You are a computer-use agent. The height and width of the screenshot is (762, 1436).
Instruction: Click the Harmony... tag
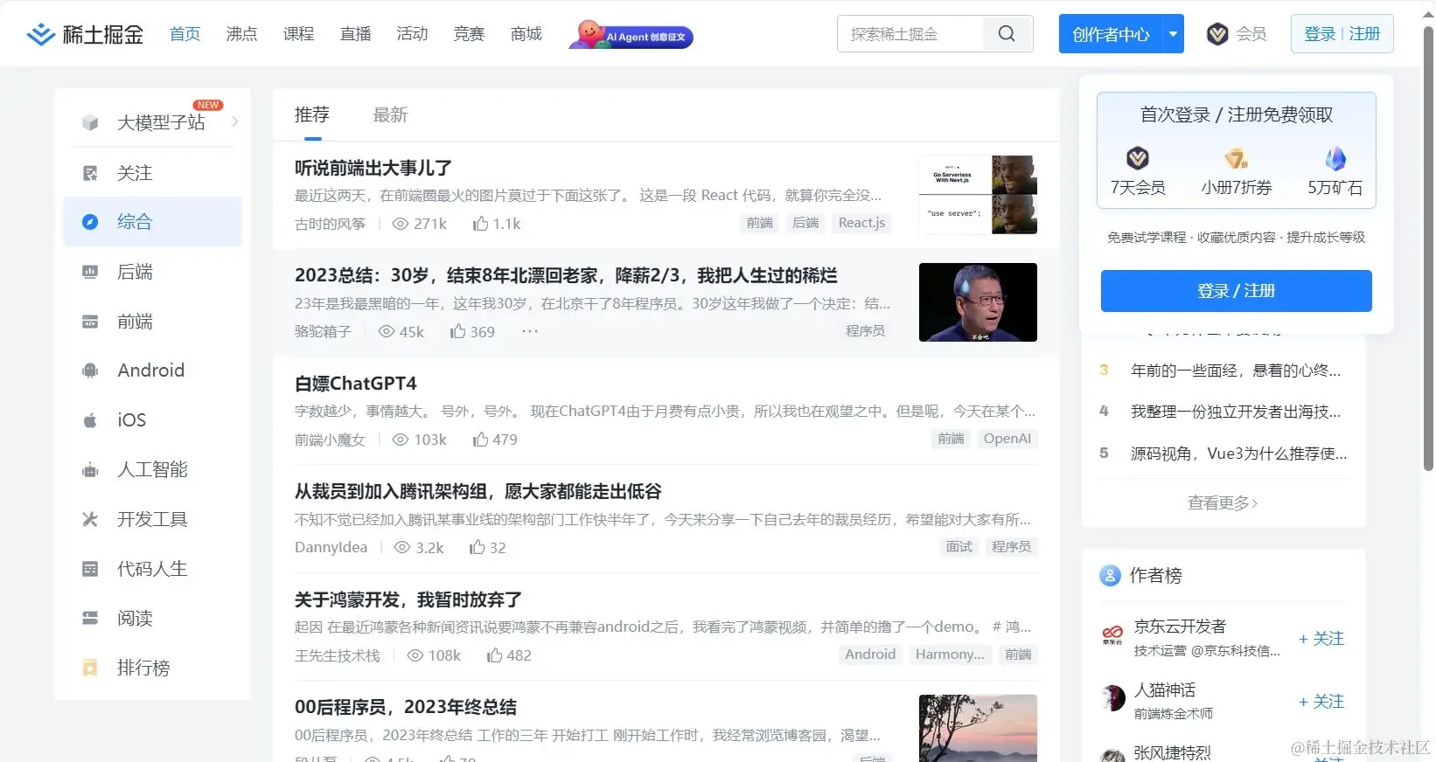(x=950, y=655)
